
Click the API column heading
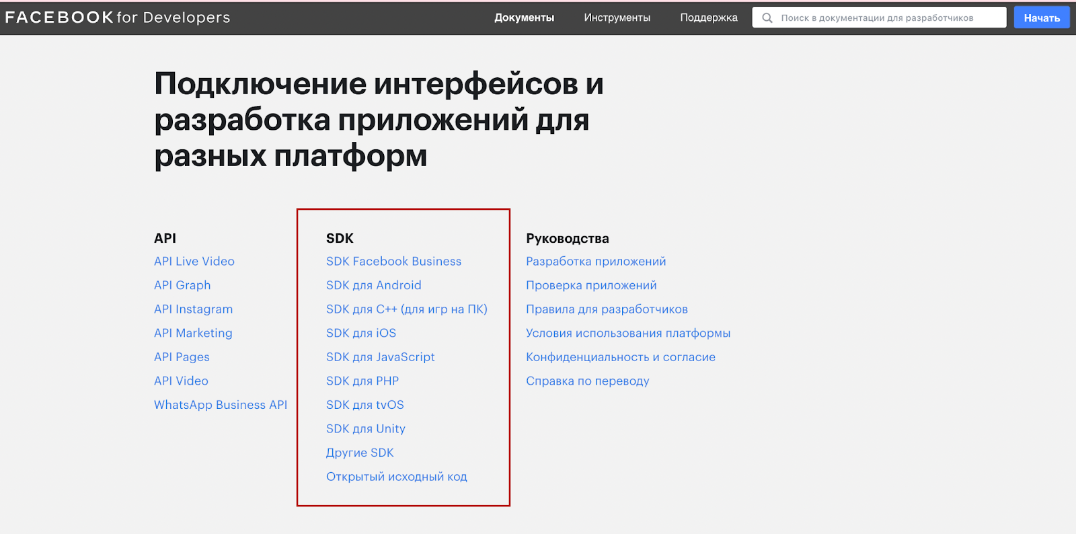click(165, 238)
